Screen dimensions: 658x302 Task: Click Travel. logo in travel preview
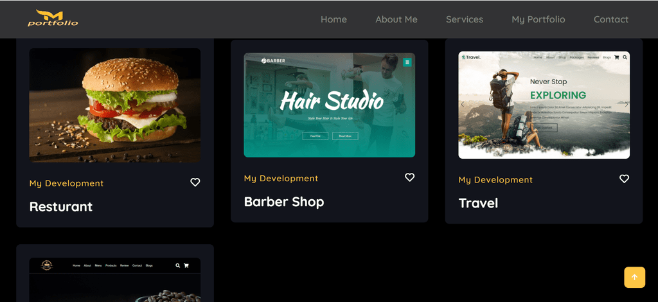click(x=471, y=57)
